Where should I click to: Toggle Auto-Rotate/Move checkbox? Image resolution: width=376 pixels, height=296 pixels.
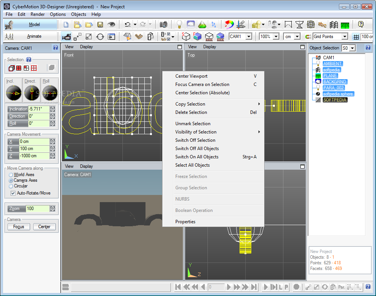pos(13,193)
